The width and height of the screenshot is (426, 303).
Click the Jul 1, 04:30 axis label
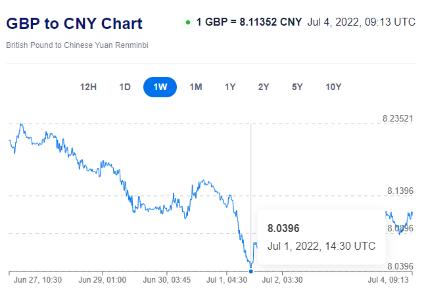pyautogui.click(x=227, y=280)
